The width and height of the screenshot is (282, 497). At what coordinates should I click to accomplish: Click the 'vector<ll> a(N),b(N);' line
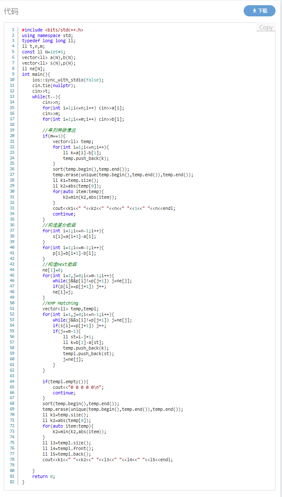pos(49,58)
